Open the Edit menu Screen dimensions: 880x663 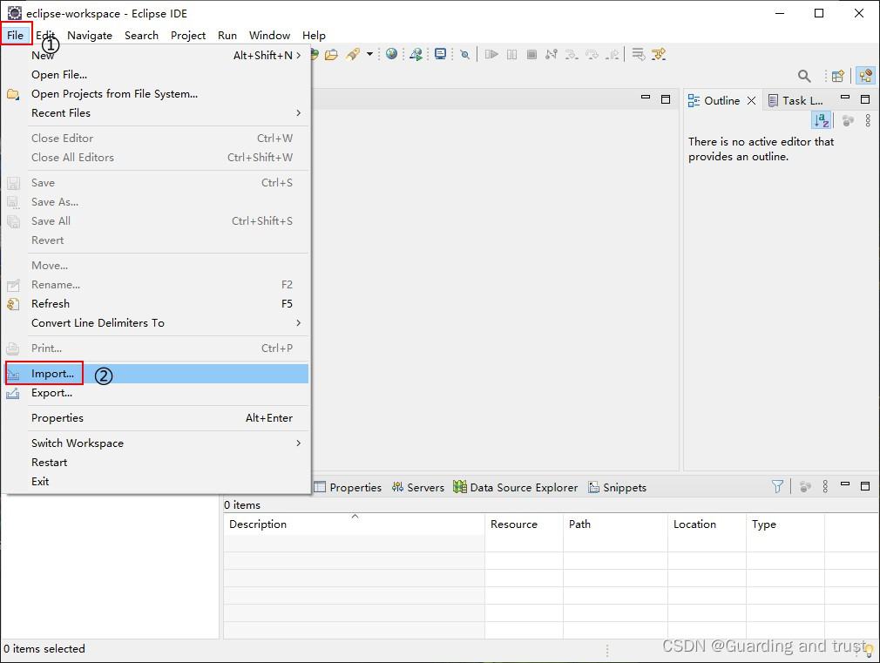coord(45,35)
